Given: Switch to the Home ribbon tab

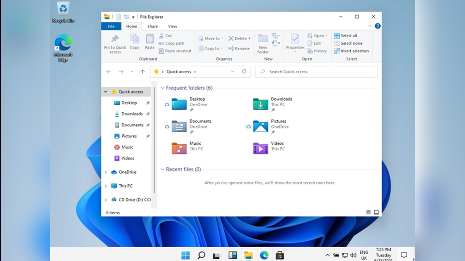Looking at the screenshot, I should coord(131,26).
